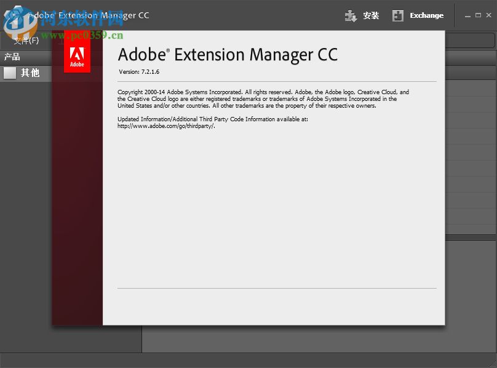497x368 pixels.
Task: Click the extension list header row
Action: point(471,72)
